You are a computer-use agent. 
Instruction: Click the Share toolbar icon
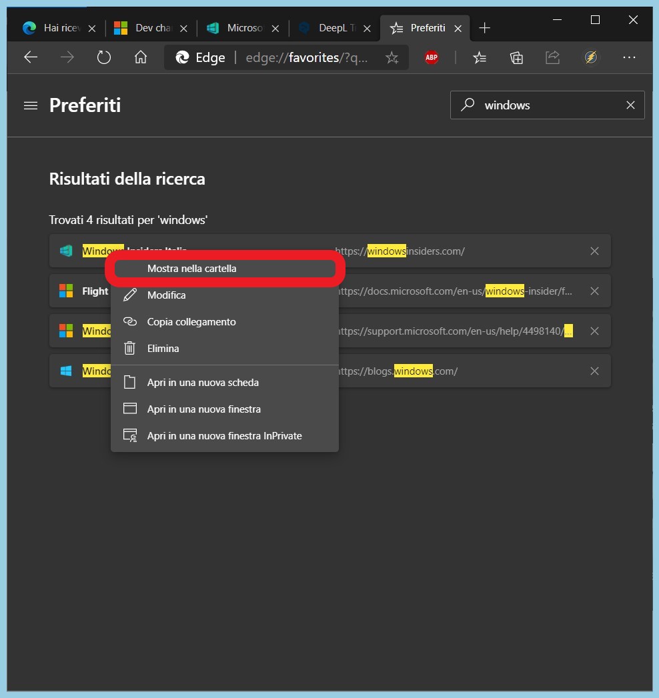coord(552,57)
